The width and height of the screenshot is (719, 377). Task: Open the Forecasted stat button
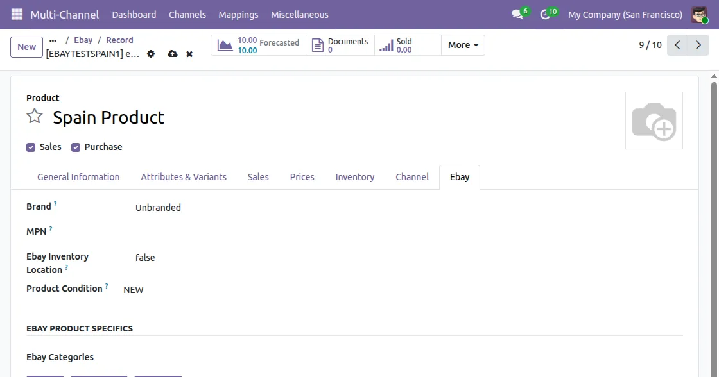point(258,46)
